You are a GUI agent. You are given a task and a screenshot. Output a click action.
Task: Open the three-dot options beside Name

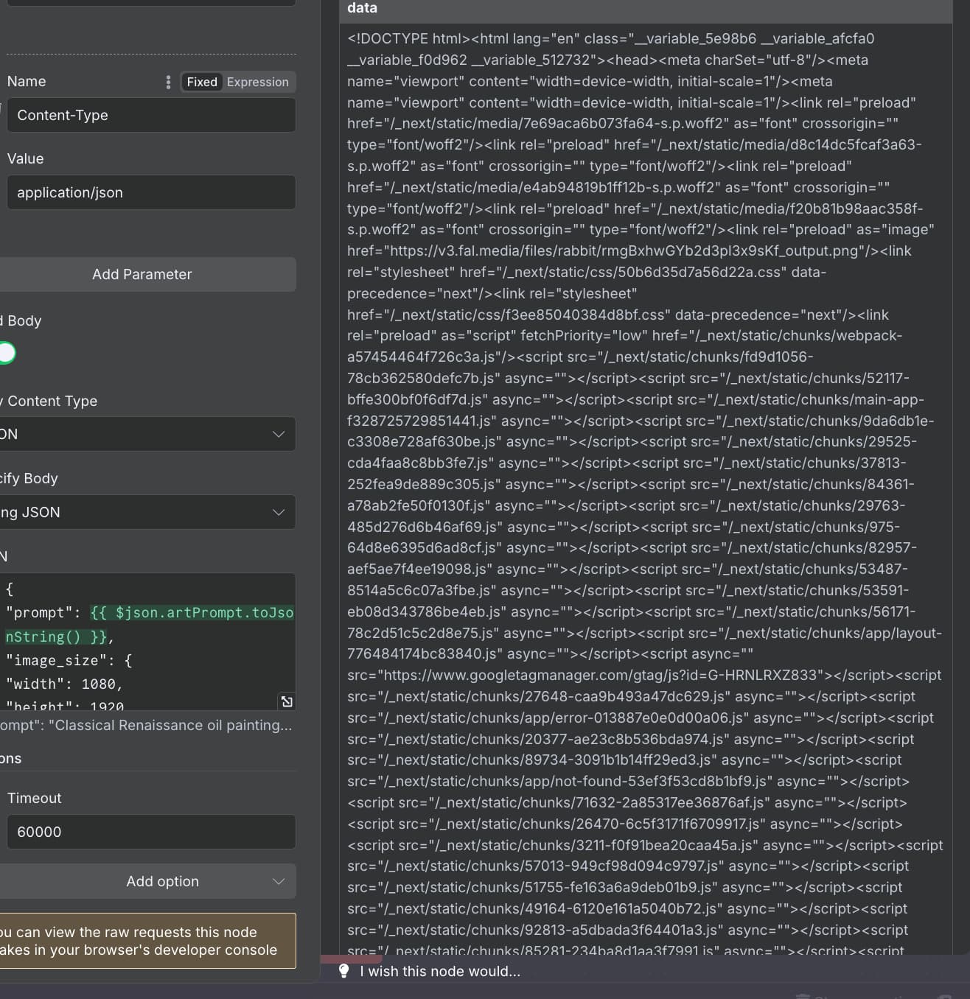tap(168, 82)
